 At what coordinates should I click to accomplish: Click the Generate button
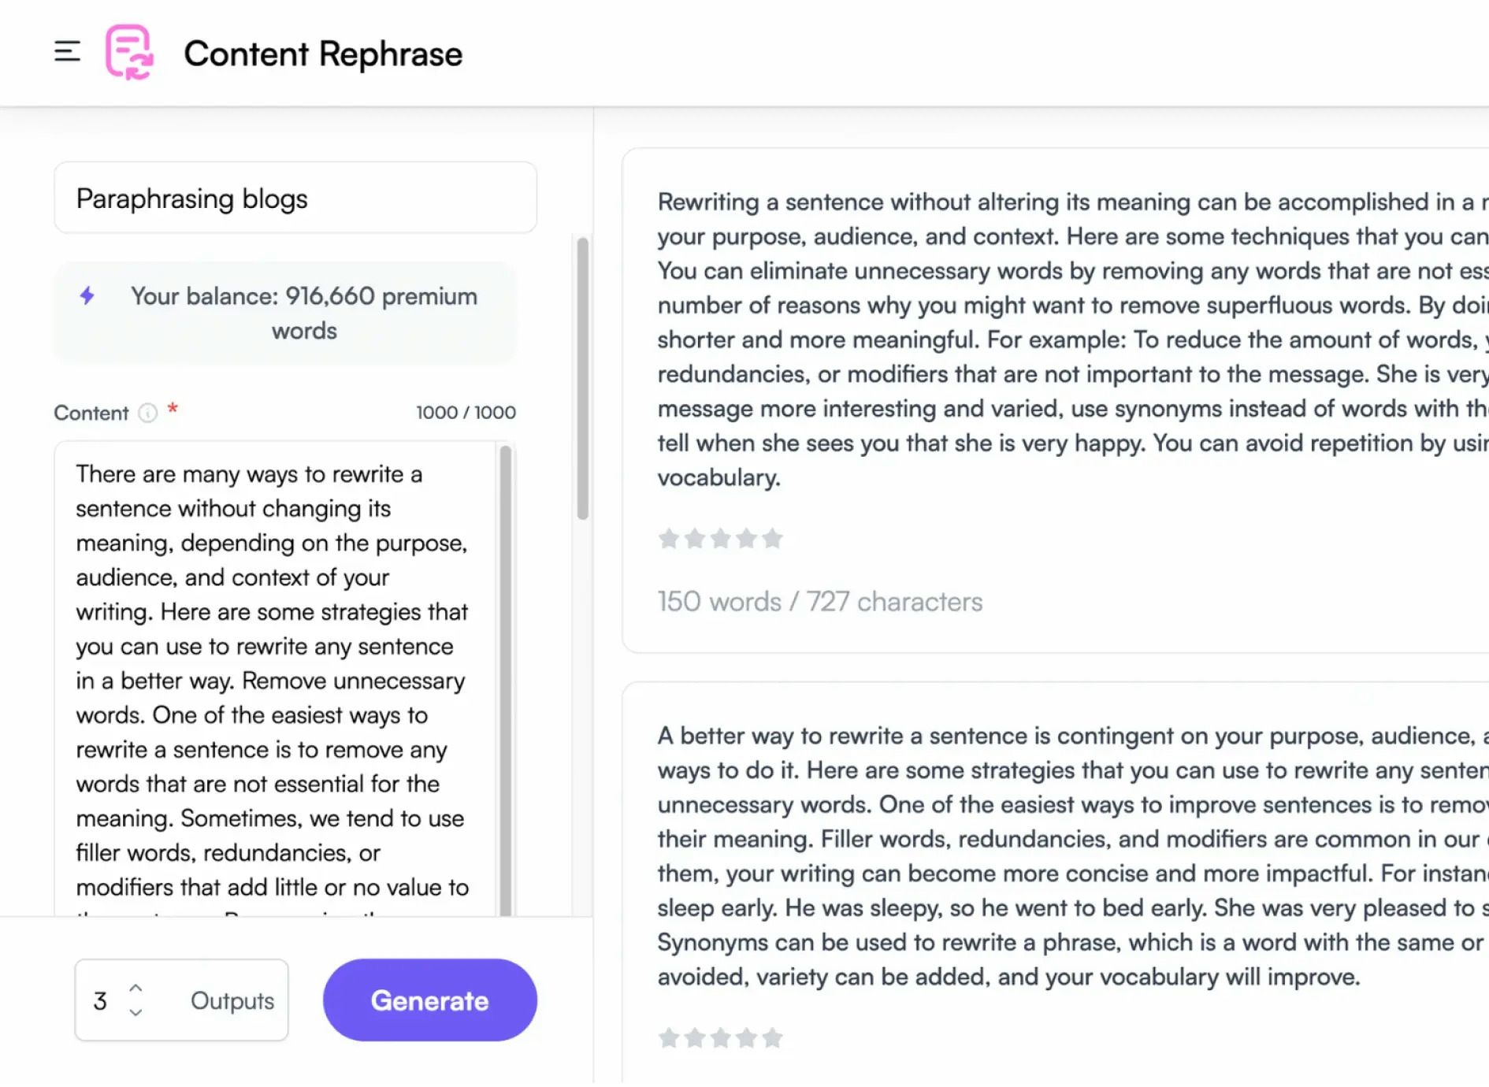(x=429, y=1000)
